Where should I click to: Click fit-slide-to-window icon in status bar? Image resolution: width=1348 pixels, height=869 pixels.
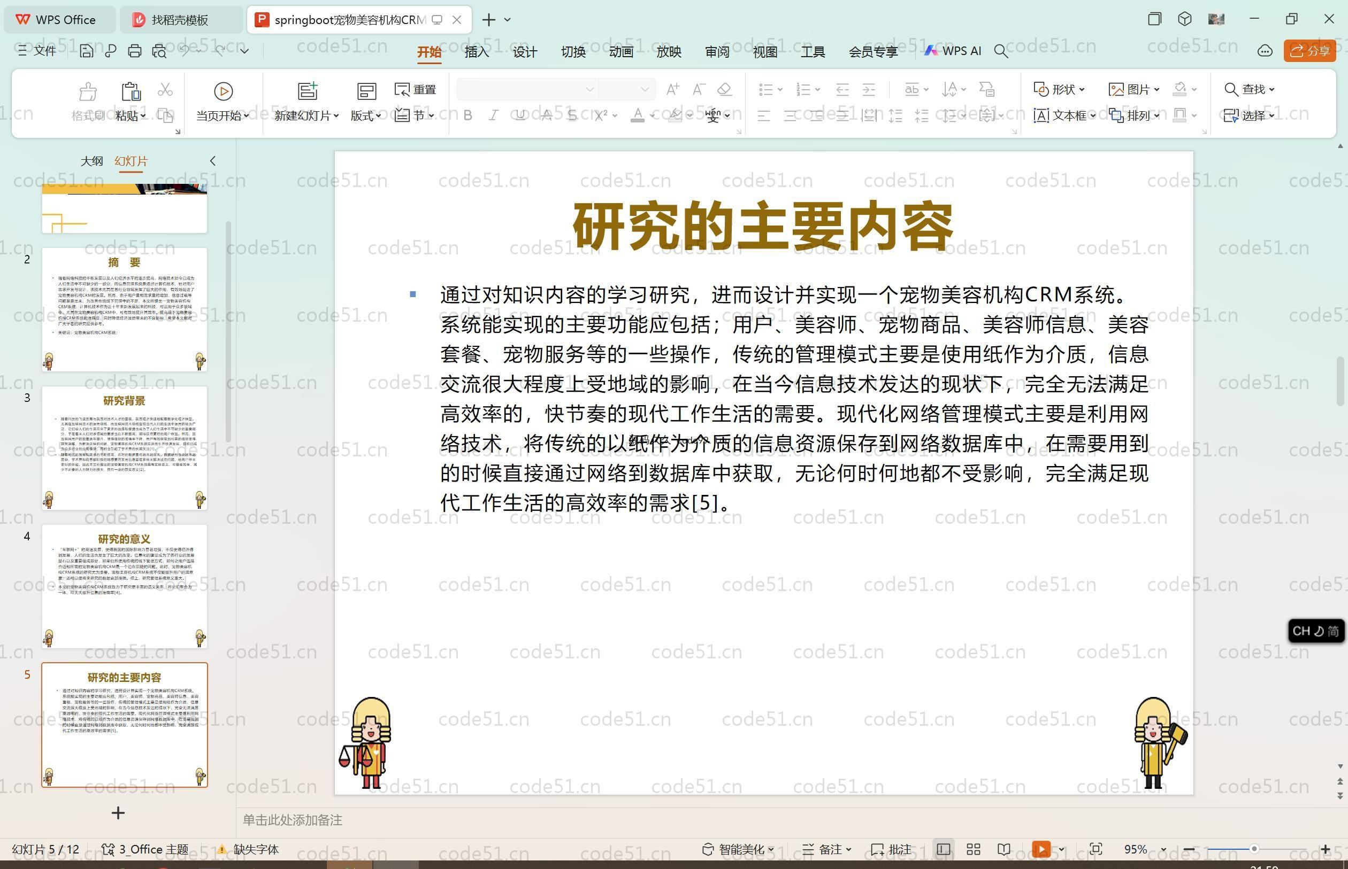point(1096,849)
